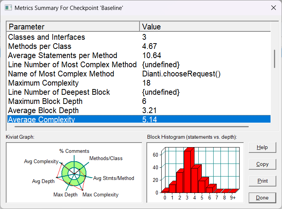This screenshot has height=209, width=282.
Task: Select Name of Most Complex Method row
Action: point(139,74)
